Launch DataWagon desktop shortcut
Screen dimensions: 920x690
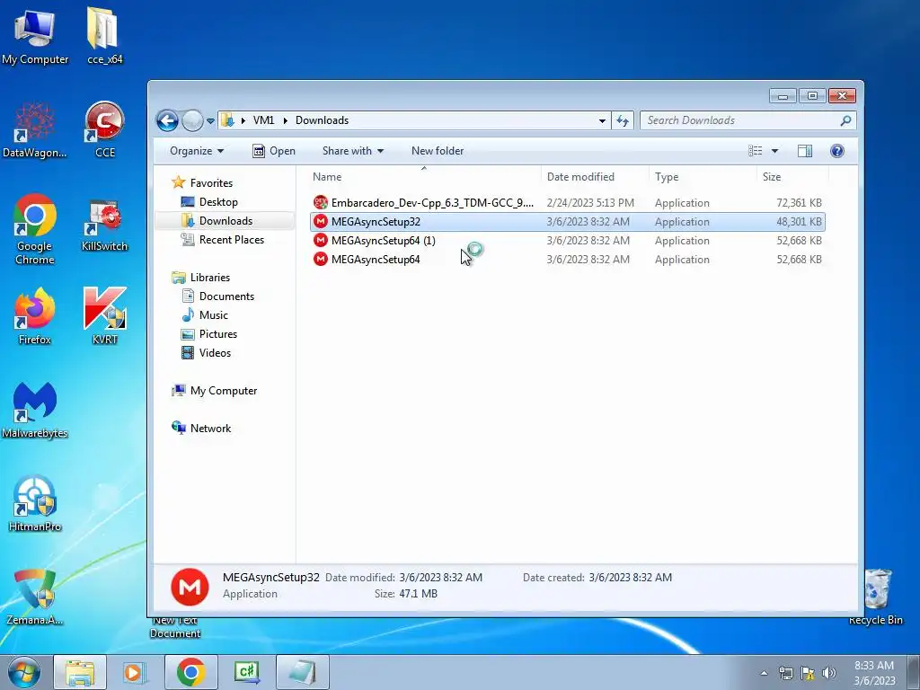[x=35, y=129]
